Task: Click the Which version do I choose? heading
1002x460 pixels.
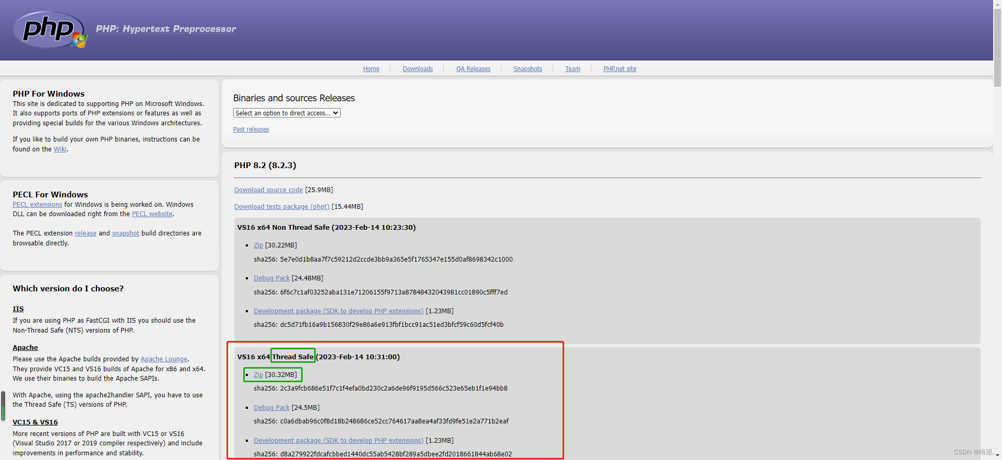Action: click(x=68, y=289)
